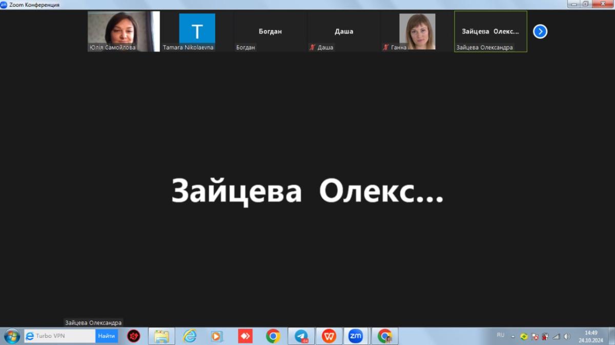Open the Windows Start menu
615x345 pixels.
[x=11, y=336]
